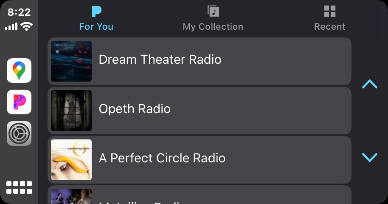The image size is (388, 204).
Task: Open Google Maps from the sidebar
Action: [x=19, y=70]
